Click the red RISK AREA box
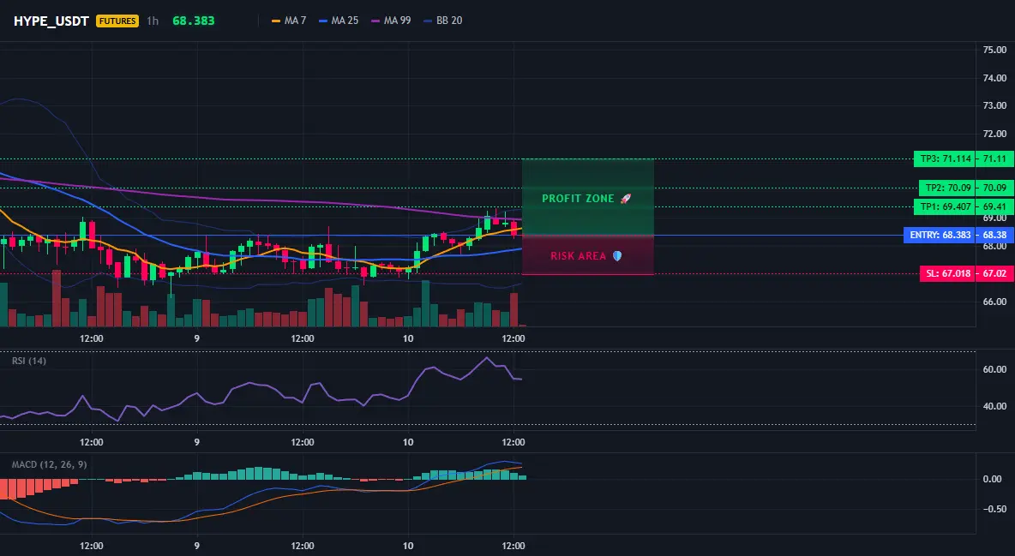This screenshot has width=1015, height=556. coord(588,255)
